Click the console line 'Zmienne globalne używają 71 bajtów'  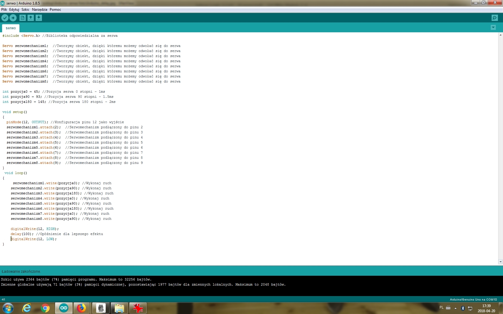(143, 285)
